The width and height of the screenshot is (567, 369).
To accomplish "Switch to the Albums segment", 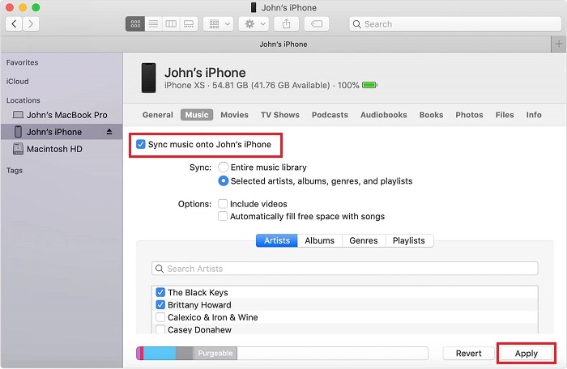I will [x=319, y=240].
